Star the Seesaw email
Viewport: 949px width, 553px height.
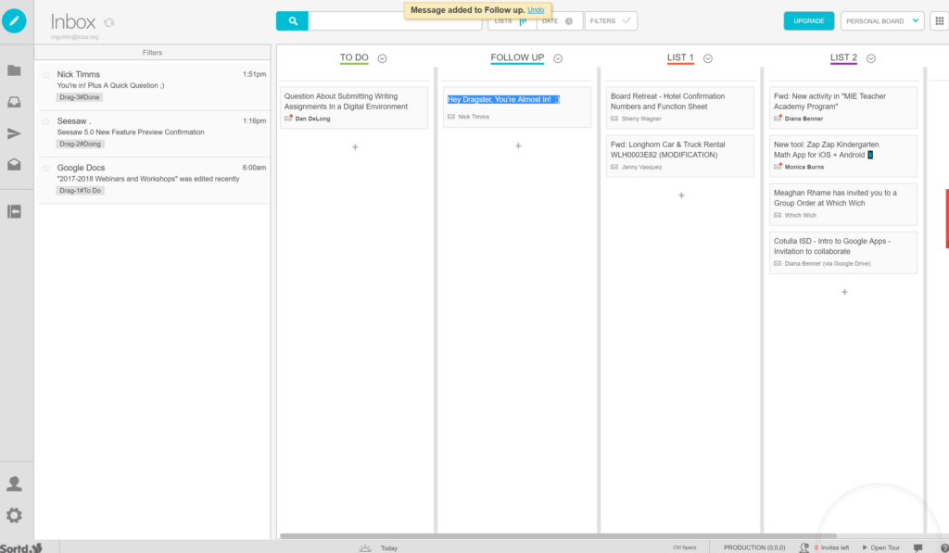(x=46, y=121)
